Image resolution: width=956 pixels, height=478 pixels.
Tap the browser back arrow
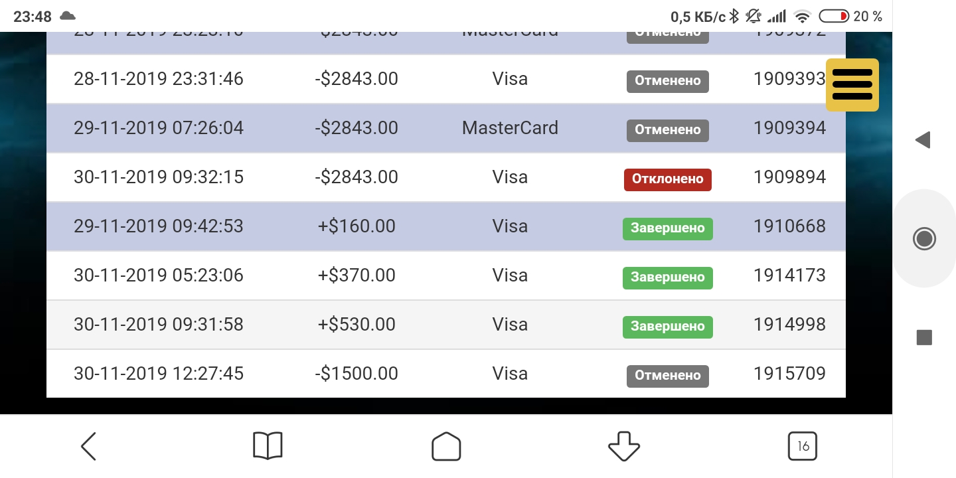pyautogui.click(x=88, y=446)
